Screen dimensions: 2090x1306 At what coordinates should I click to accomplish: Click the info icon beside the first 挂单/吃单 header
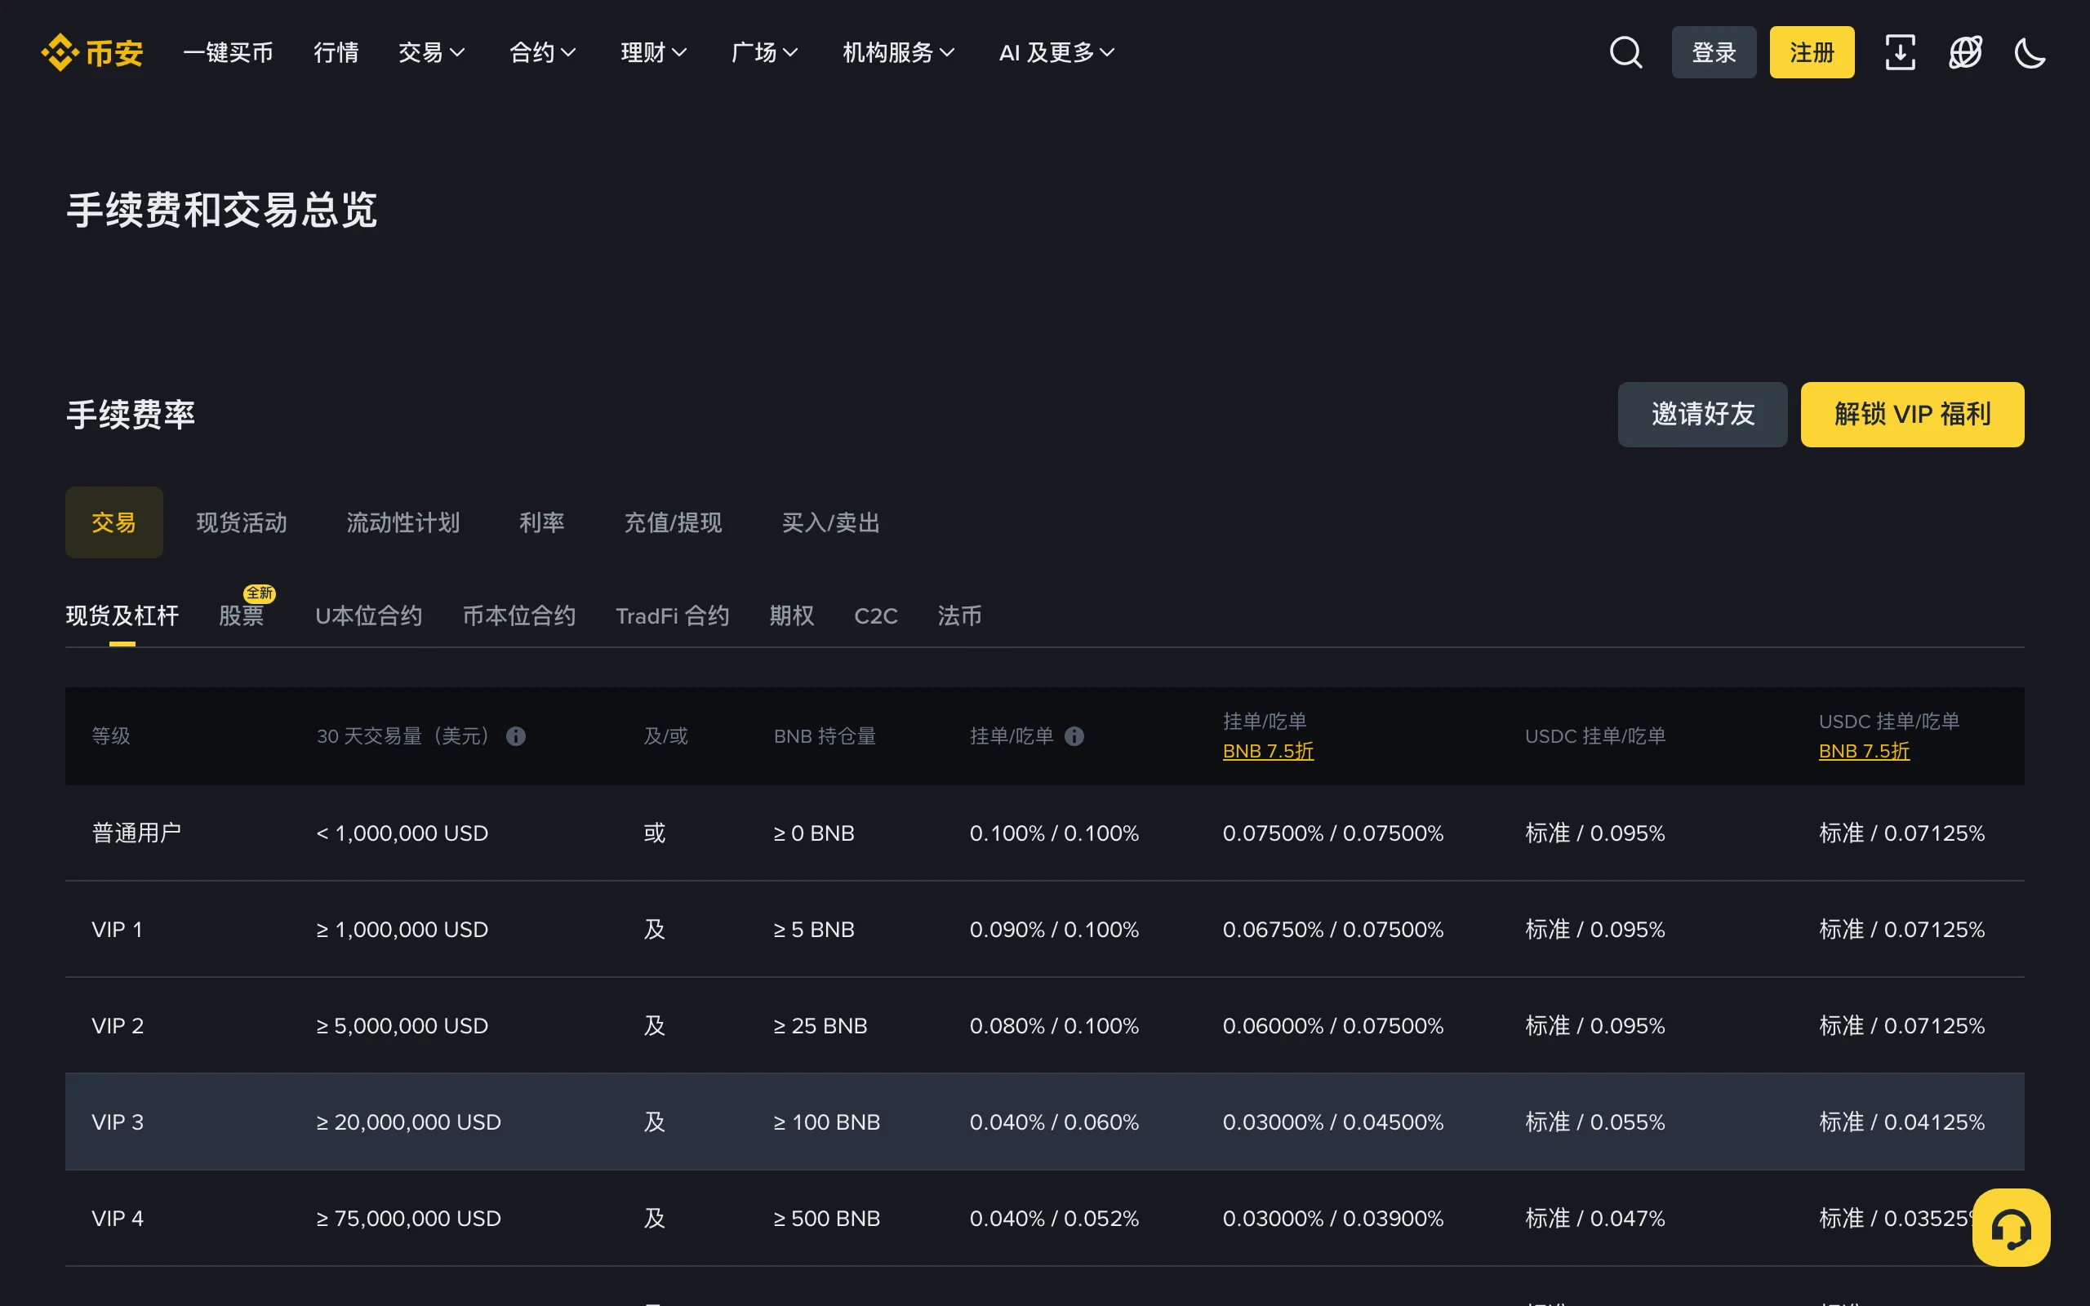1074,736
